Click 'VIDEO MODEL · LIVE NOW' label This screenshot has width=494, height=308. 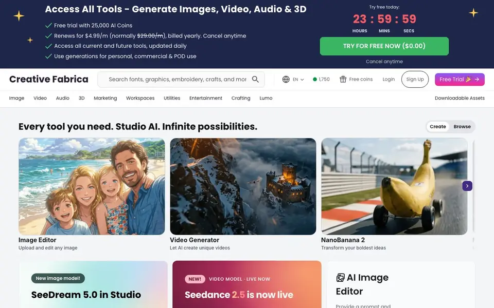tap(239, 279)
